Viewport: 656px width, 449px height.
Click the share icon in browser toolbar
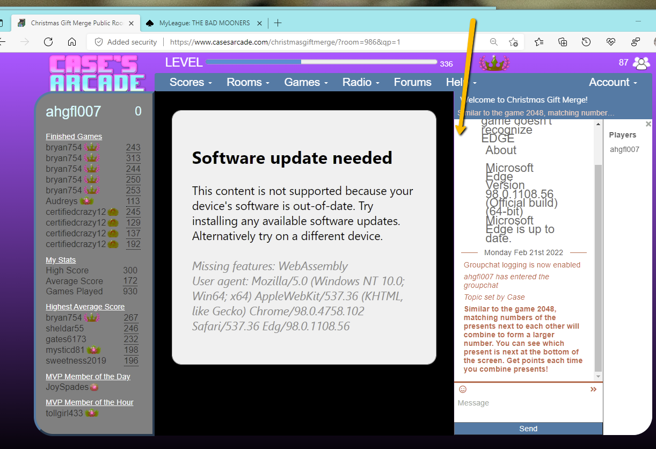click(x=636, y=42)
